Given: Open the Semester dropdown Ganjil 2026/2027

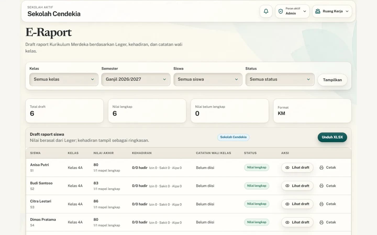Looking at the screenshot, I should click(136, 79).
